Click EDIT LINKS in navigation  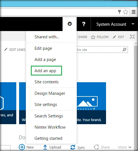coord(15,50)
